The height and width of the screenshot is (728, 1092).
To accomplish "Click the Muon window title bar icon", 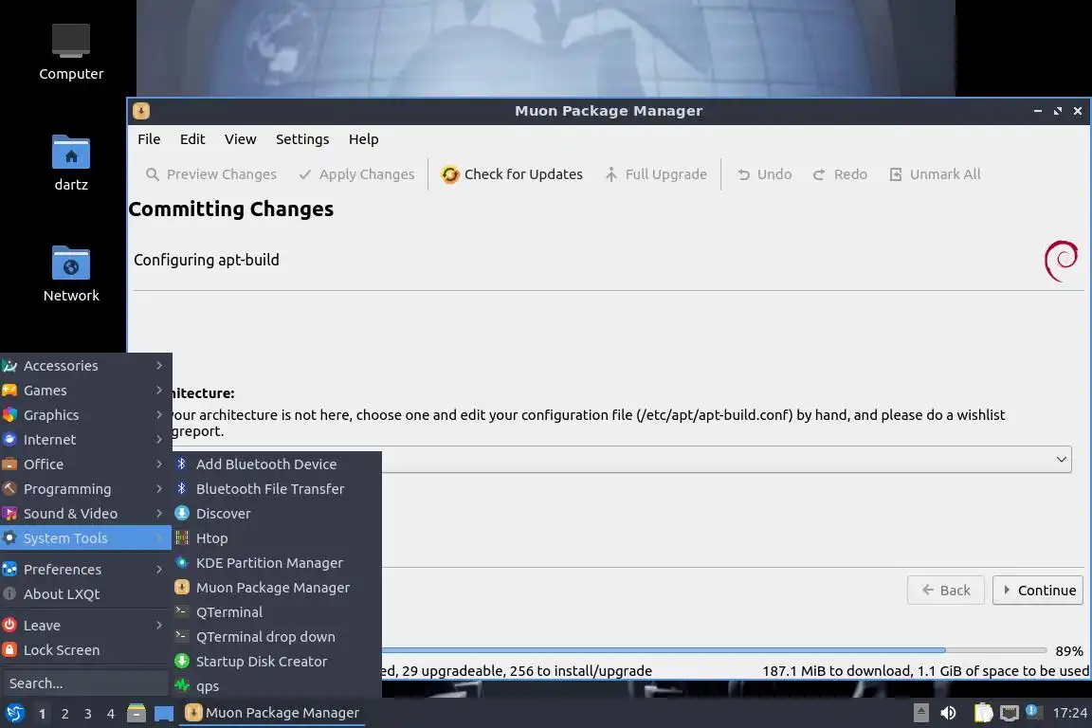I will pyautogui.click(x=141, y=111).
